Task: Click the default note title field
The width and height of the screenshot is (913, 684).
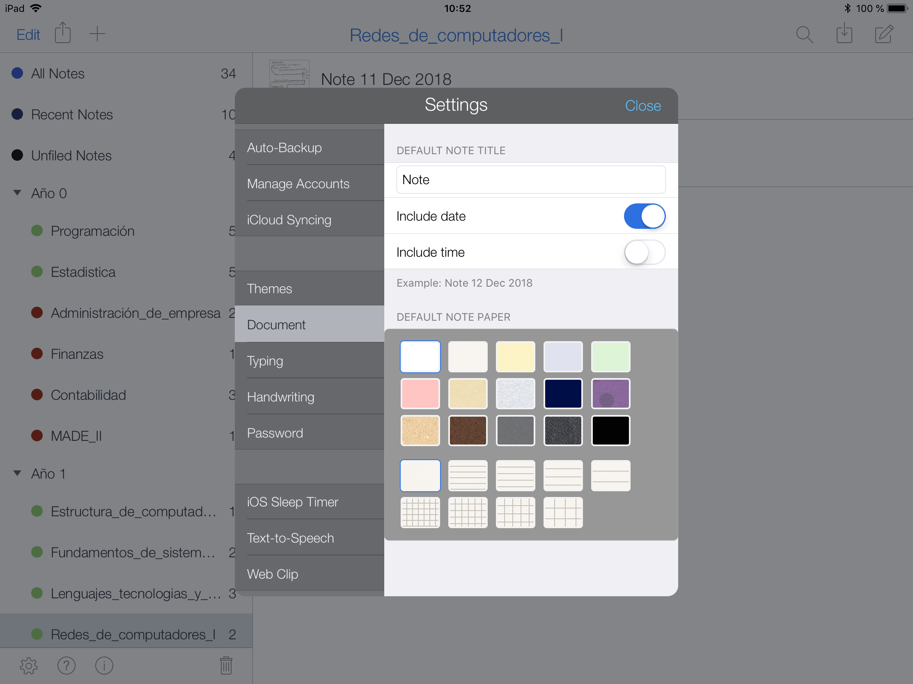Action: pyautogui.click(x=530, y=180)
